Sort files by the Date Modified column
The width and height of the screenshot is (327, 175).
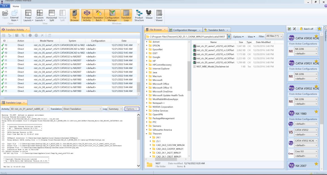pyautogui.click(x=263, y=42)
